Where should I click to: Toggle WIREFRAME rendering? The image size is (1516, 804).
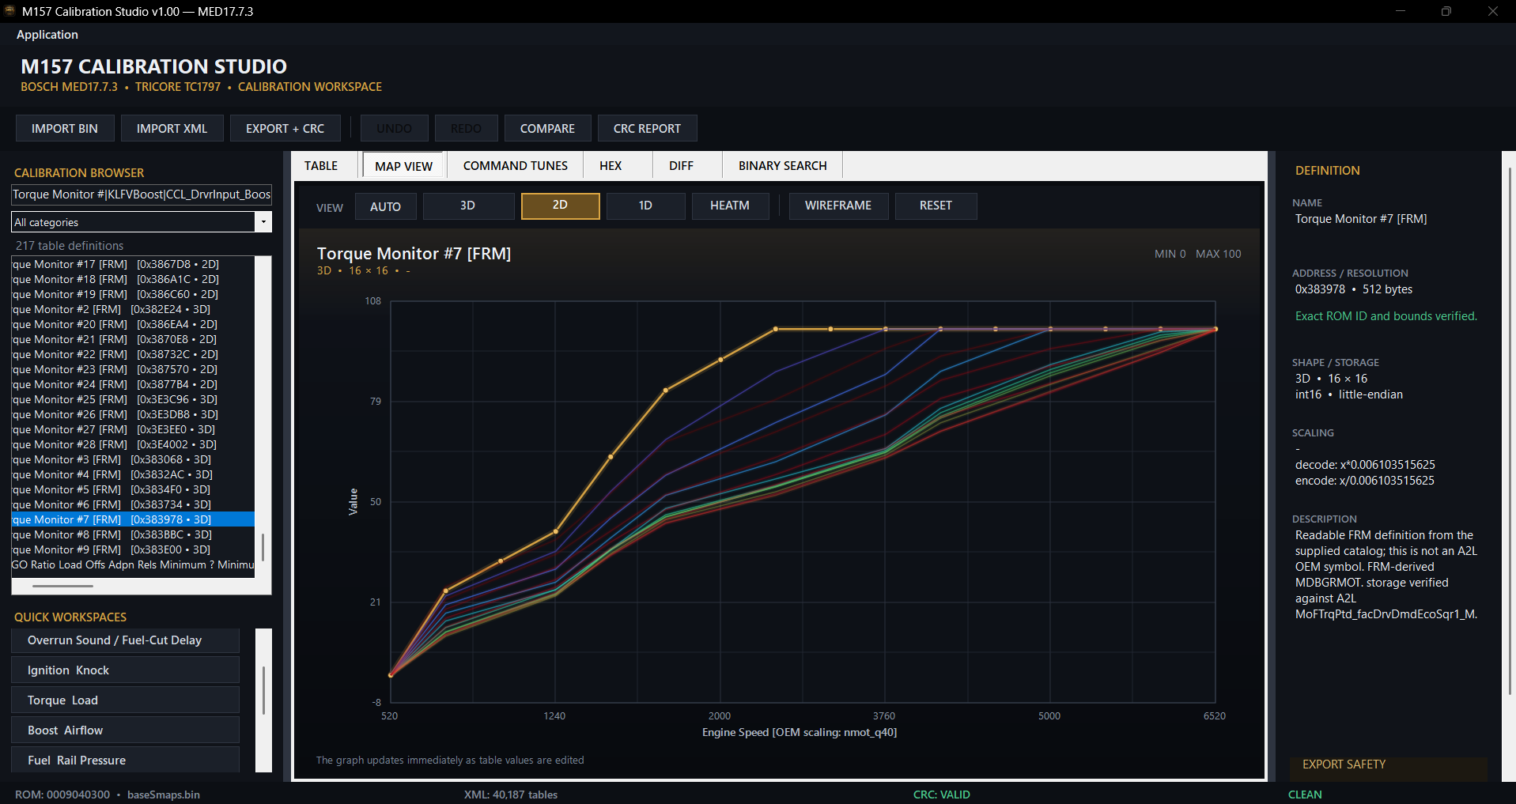pos(838,206)
